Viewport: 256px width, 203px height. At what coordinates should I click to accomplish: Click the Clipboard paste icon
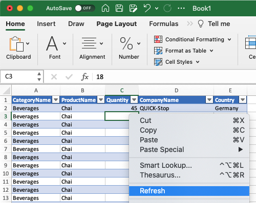pyautogui.click(x=16, y=44)
